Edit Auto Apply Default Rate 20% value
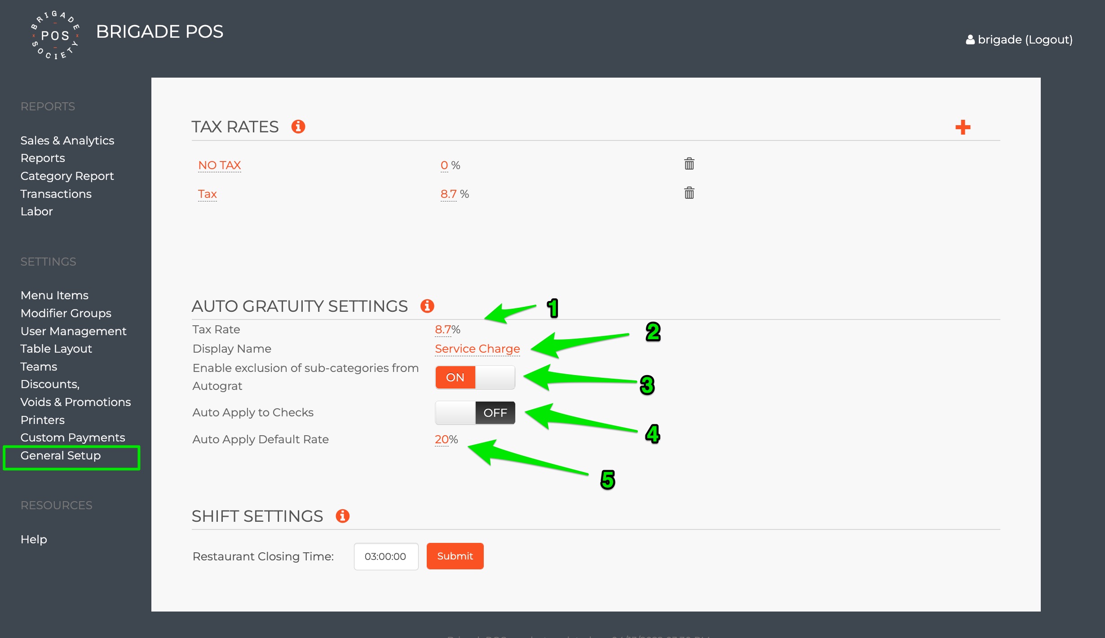The image size is (1105, 638). click(442, 439)
